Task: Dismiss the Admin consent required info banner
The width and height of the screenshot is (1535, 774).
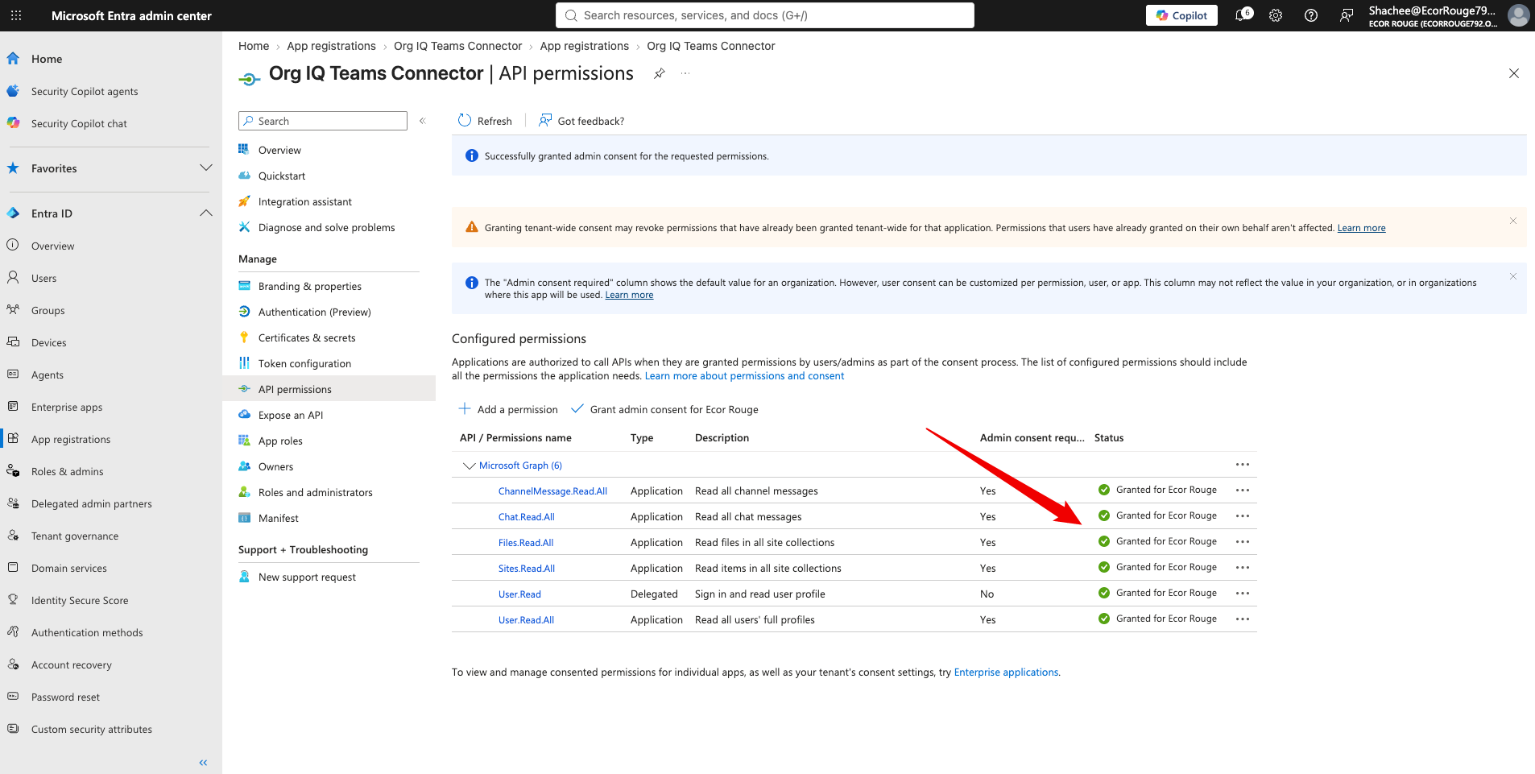Action: pyautogui.click(x=1513, y=276)
